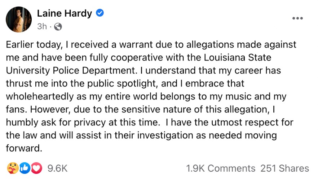Open Laine Hardy's profile picture
Viewport: 318px width, 181px height.
[x=19, y=19]
